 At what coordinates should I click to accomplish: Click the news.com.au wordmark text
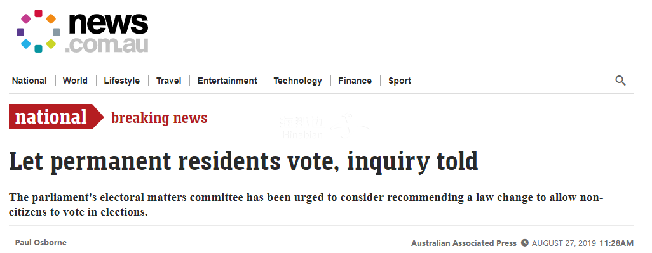click(107, 32)
